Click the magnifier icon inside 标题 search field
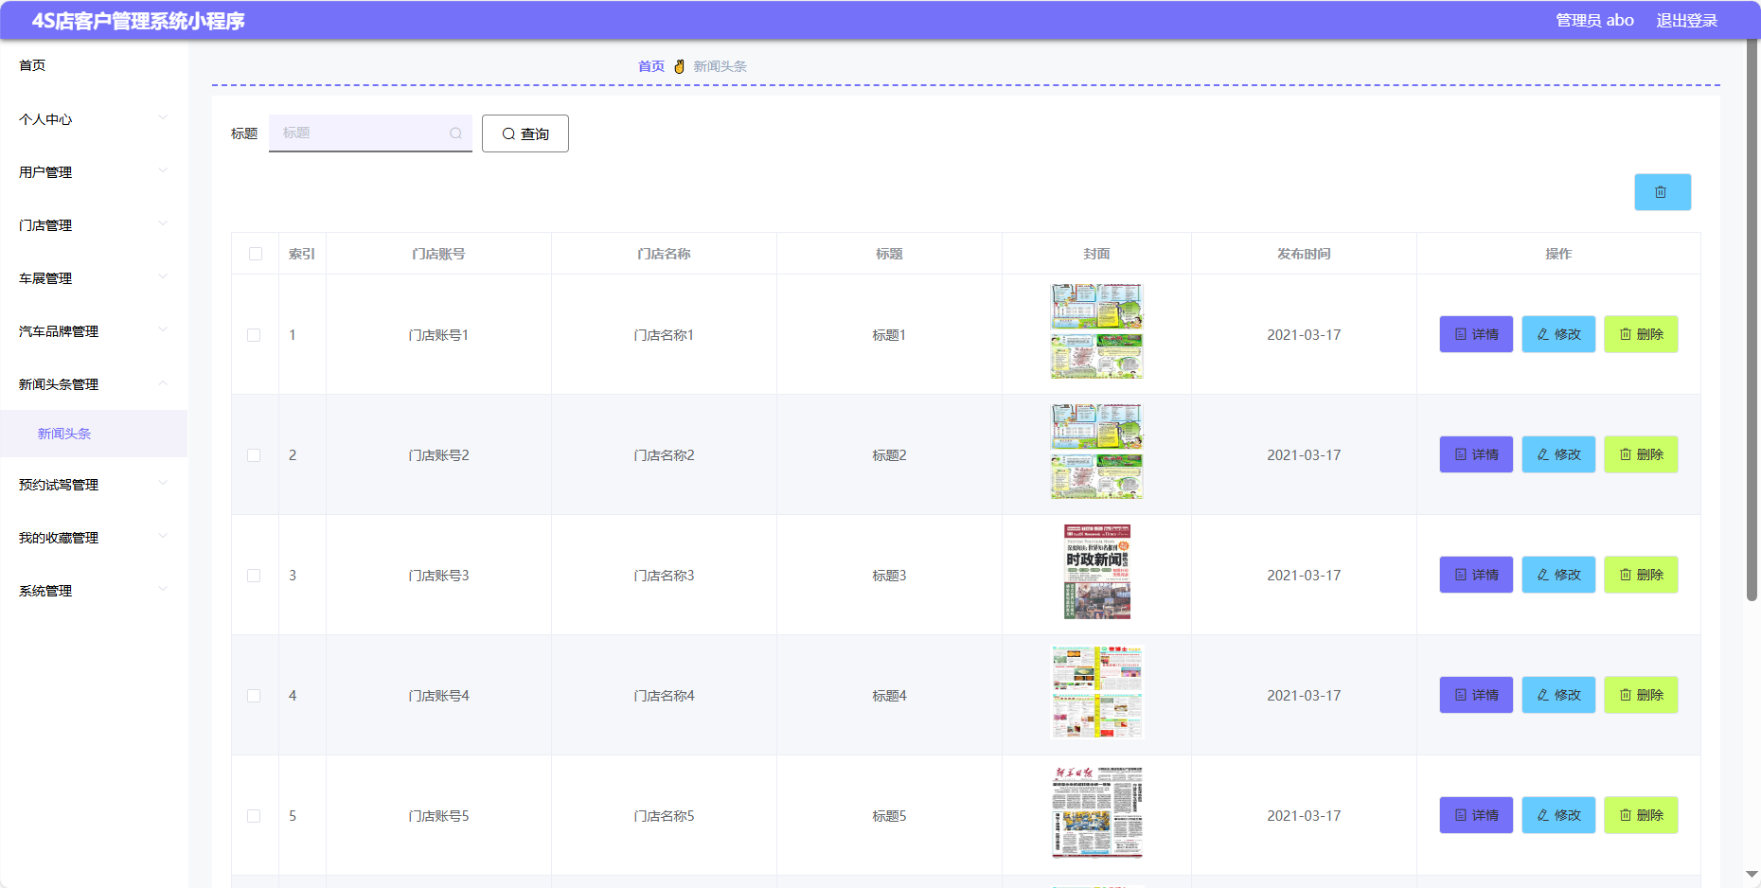Image resolution: width=1761 pixels, height=888 pixels. coord(455,133)
